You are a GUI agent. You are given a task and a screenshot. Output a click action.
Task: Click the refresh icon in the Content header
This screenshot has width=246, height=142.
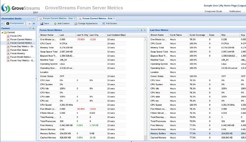30,28
